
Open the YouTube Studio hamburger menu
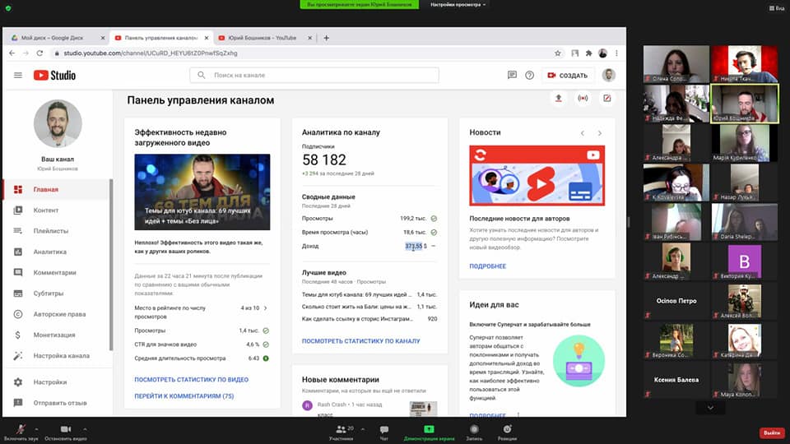pyautogui.click(x=18, y=75)
